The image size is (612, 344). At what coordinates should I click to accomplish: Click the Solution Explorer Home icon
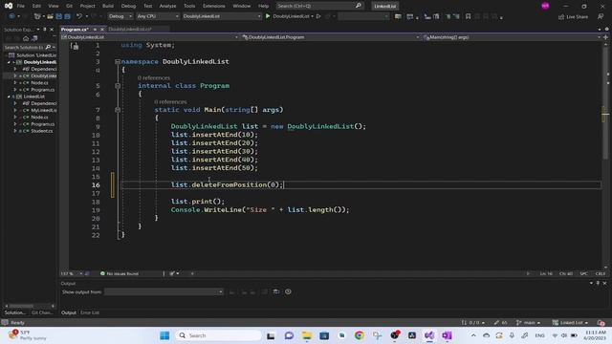(x=26, y=38)
